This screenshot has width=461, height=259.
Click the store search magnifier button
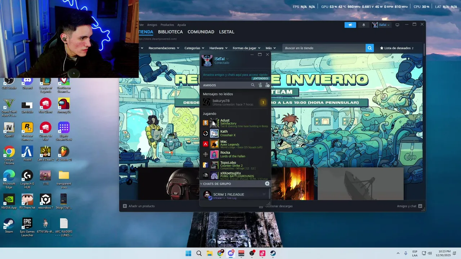click(x=370, y=48)
